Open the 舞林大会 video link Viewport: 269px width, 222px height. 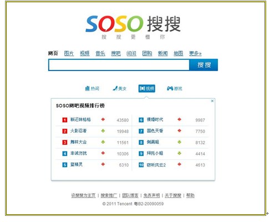click(x=78, y=142)
